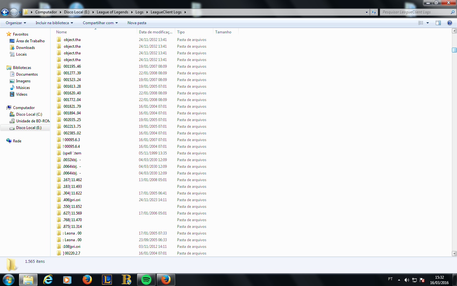The height and width of the screenshot is (286, 457).
Task: Select Disco Local (E:) breadcrumb
Action: (x=76, y=12)
